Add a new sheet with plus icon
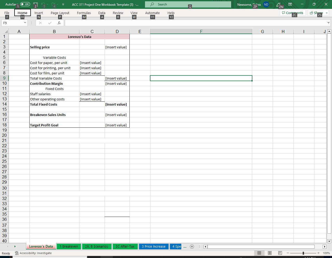Image resolution: width=332 pixels, height=258 pixels. click(192, 247)
